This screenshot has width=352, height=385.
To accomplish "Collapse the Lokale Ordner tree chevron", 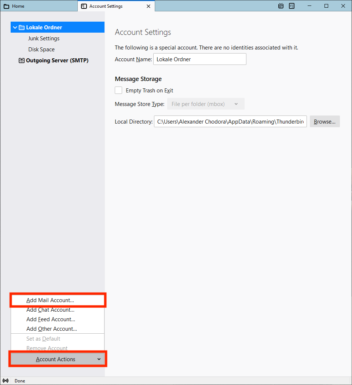I will tap(15, 27).
